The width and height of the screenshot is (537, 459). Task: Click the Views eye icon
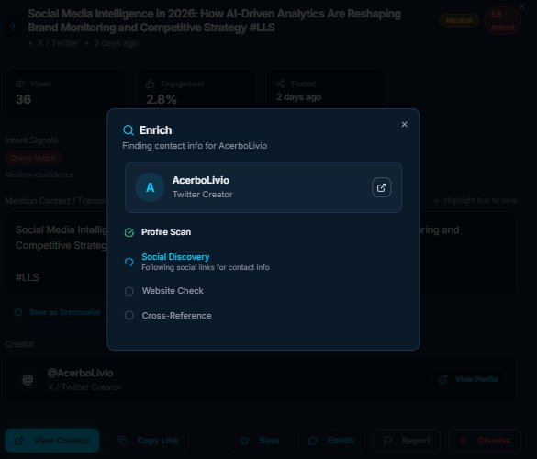pyautogui.click(x=20, y=84)
